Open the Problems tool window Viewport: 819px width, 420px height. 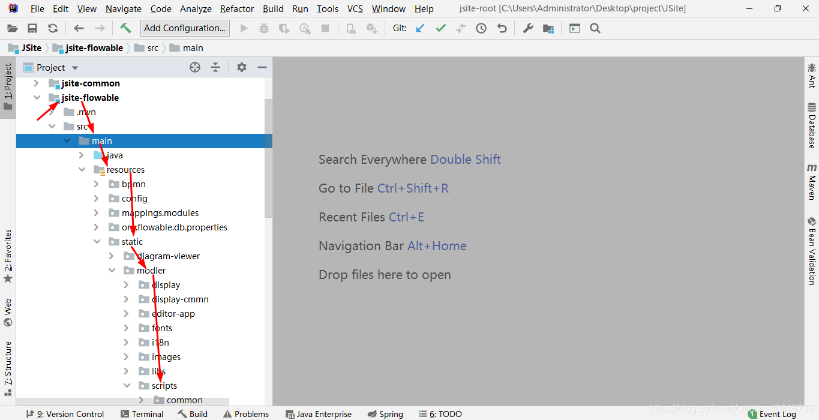[x=246, y=414]
